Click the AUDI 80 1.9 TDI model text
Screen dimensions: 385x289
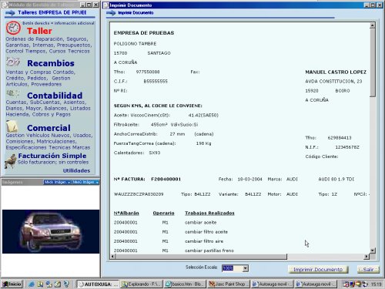tap(336, 179)
